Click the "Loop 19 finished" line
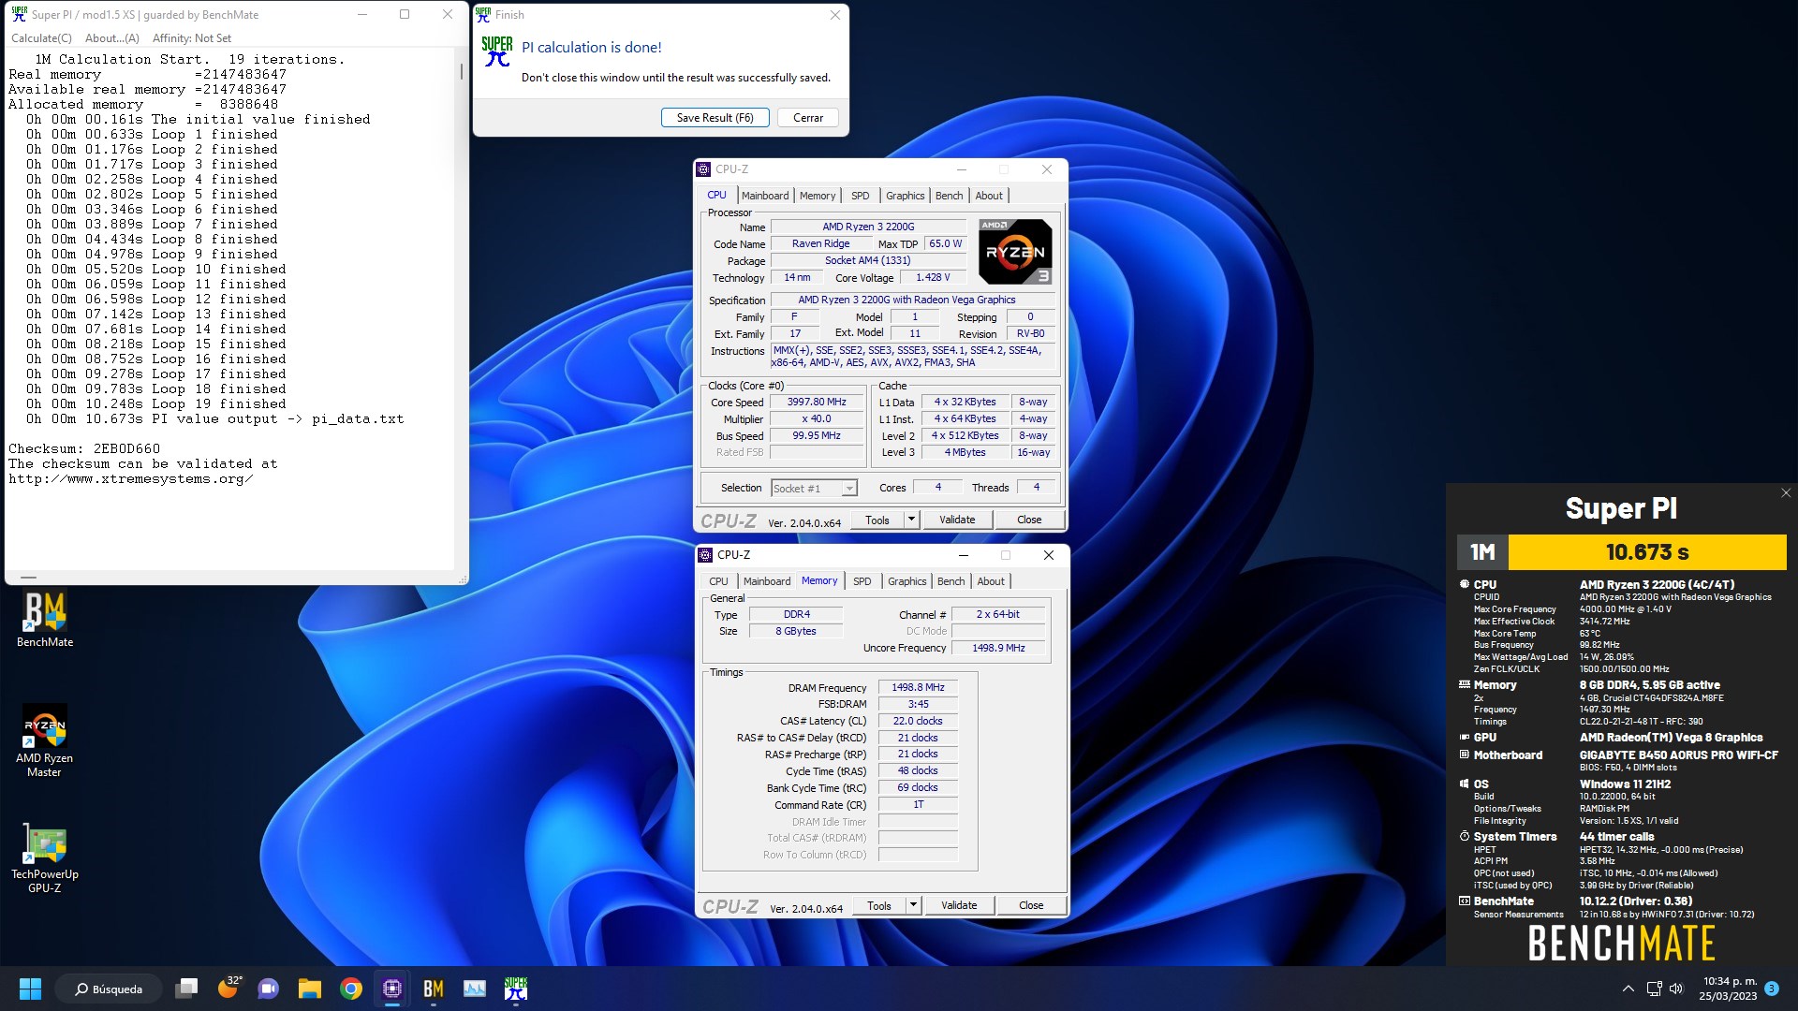This screenshot has width=1798, height=1011. point(156,403)
